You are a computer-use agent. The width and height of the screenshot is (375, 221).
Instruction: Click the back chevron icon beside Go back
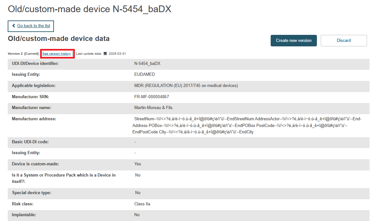click(13, 26)
